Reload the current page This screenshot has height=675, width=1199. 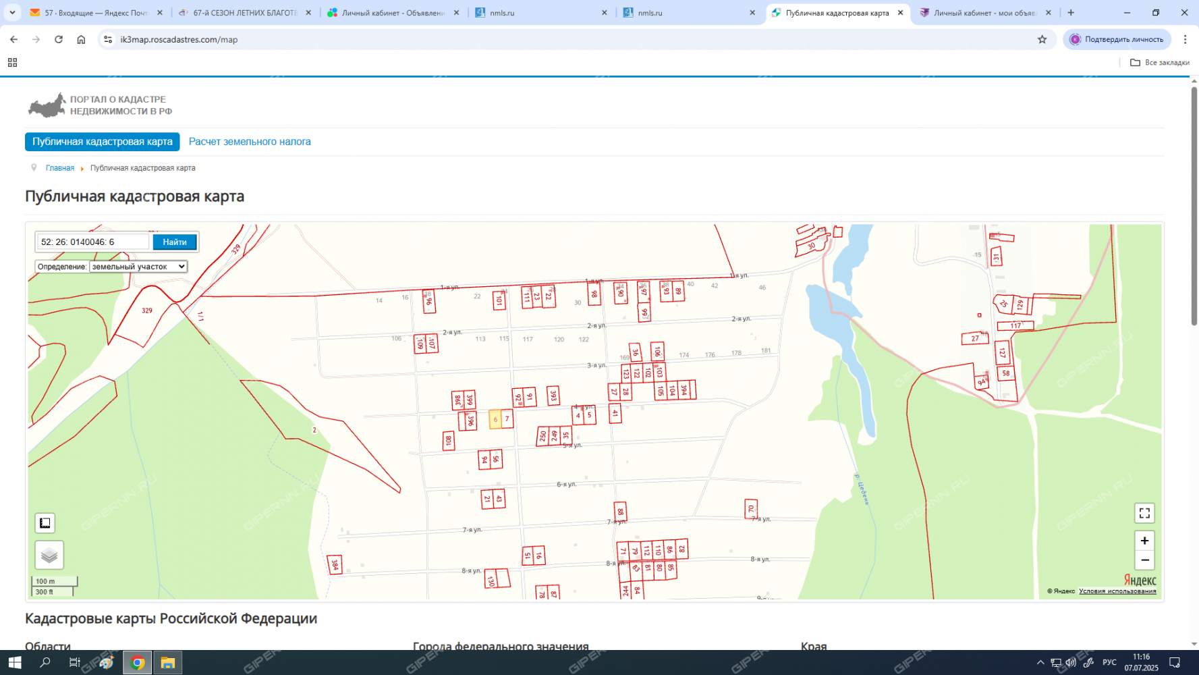pos(59,39)
